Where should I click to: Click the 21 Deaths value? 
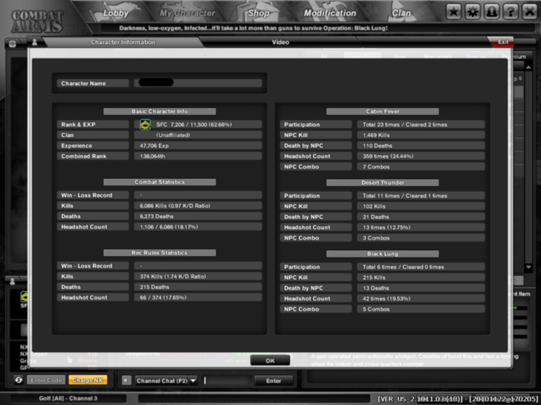click(x=376, y=217)
